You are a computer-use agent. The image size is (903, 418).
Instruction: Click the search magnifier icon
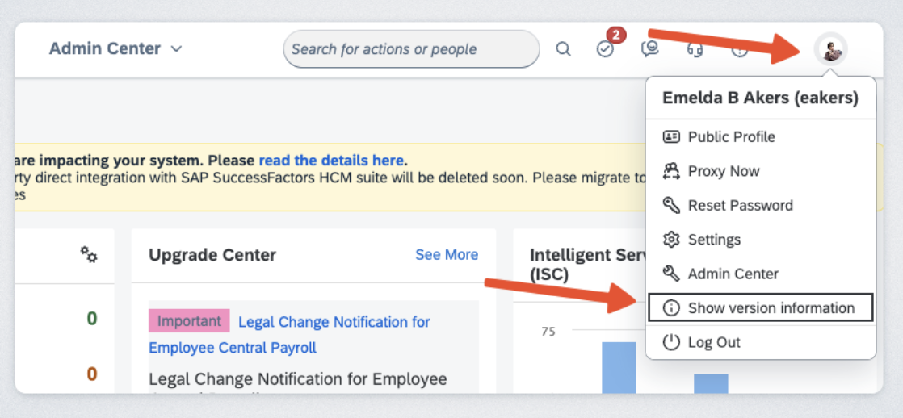point(563,49)
